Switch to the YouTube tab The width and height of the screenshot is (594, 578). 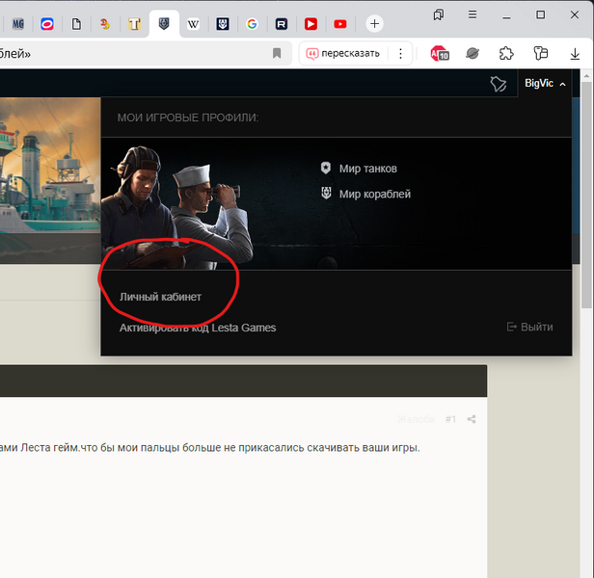[340, 24]
